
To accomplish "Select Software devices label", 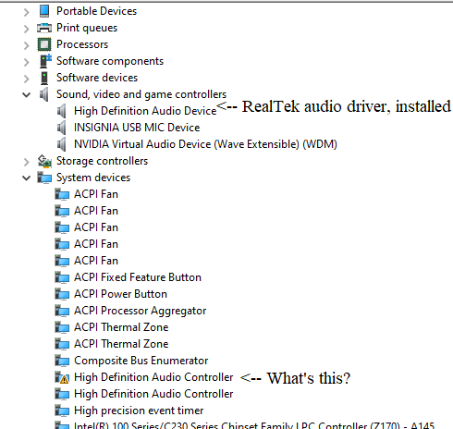I will click(x=97, y=78).
